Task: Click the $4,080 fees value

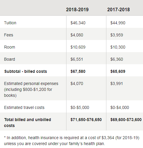Action: 77,35
